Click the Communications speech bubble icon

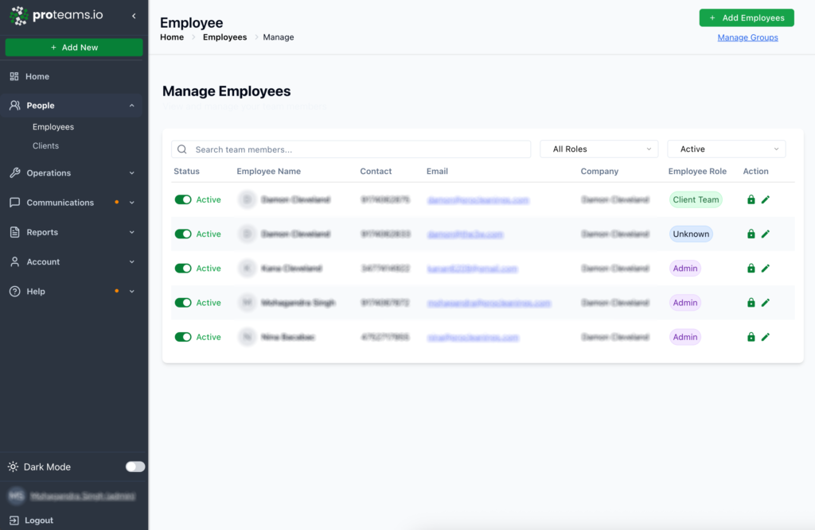point(14,202)
